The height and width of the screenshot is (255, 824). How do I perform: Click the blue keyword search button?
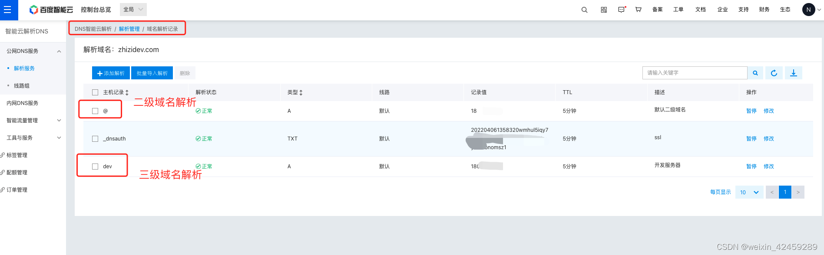click(755, 73)
